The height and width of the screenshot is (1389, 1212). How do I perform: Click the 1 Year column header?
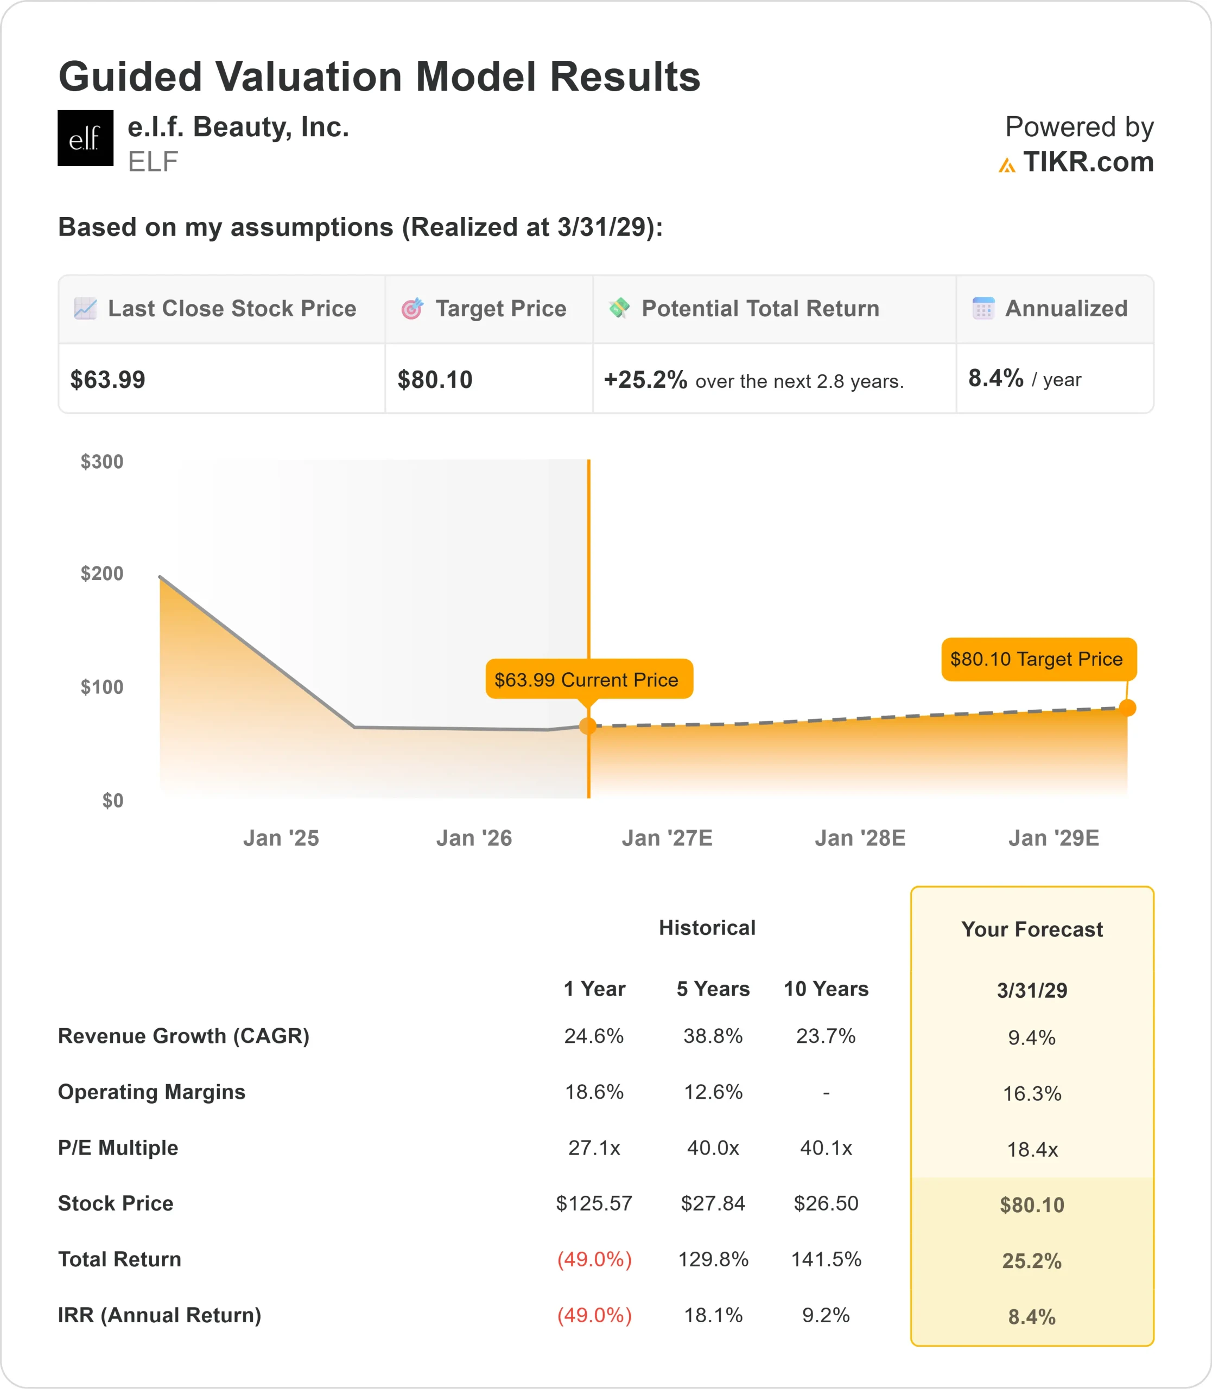pos(594,989)
